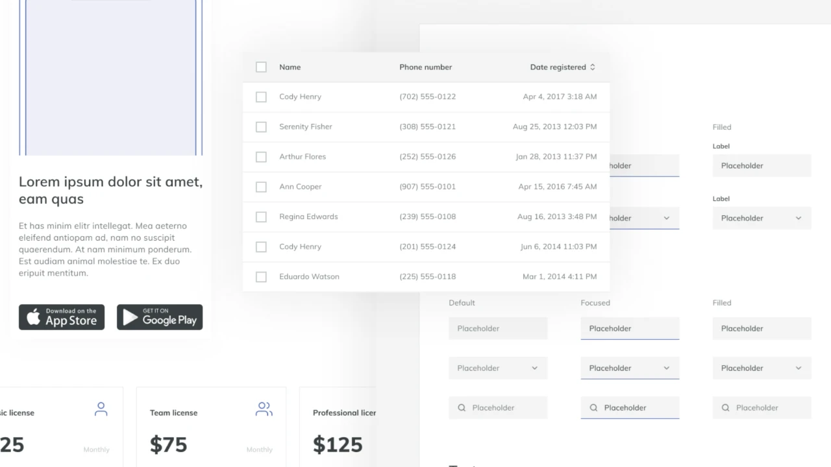The height and width of the screenshot is (467, 831).
Task: Click the Lorem ipsum dolor sit amet heading
Action: (110, 190)
